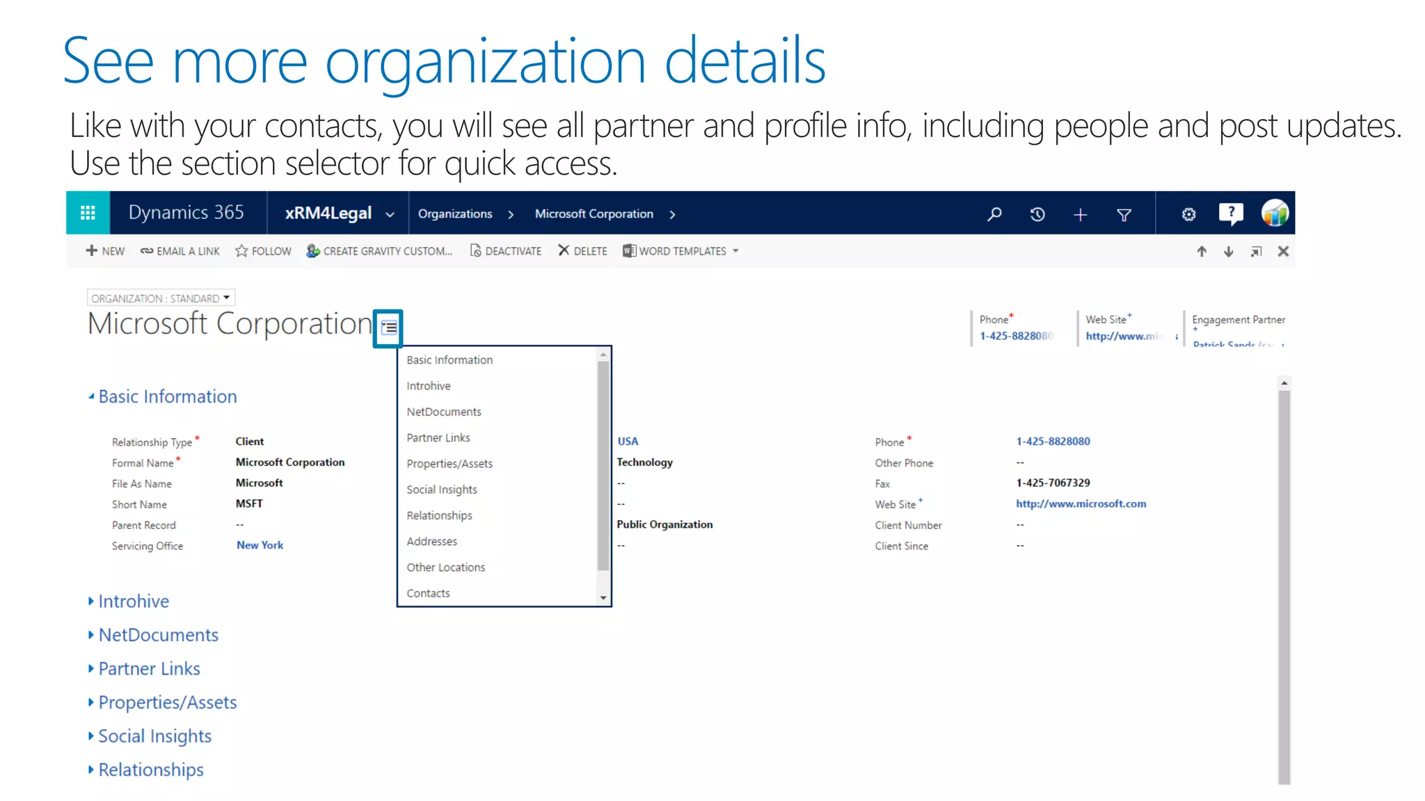
Task: Open New York servicing office link
Action: 260,546
